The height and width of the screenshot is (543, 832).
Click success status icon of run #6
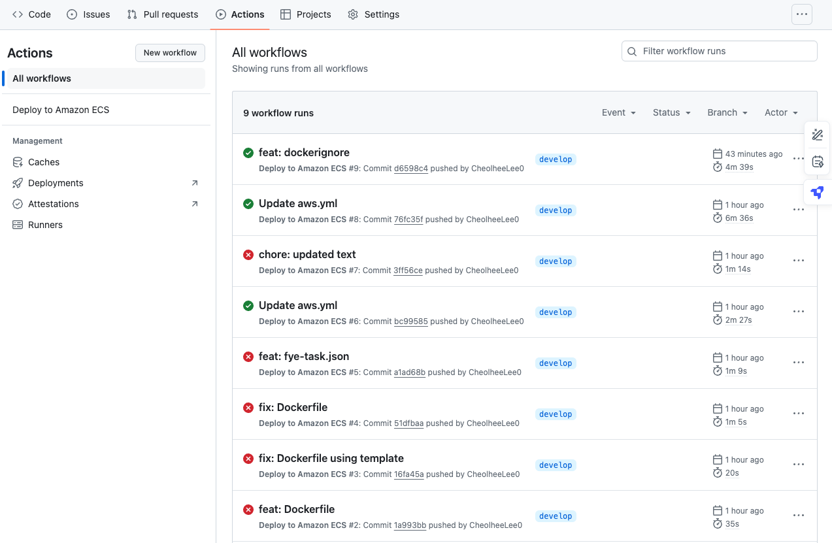[248, 306]
